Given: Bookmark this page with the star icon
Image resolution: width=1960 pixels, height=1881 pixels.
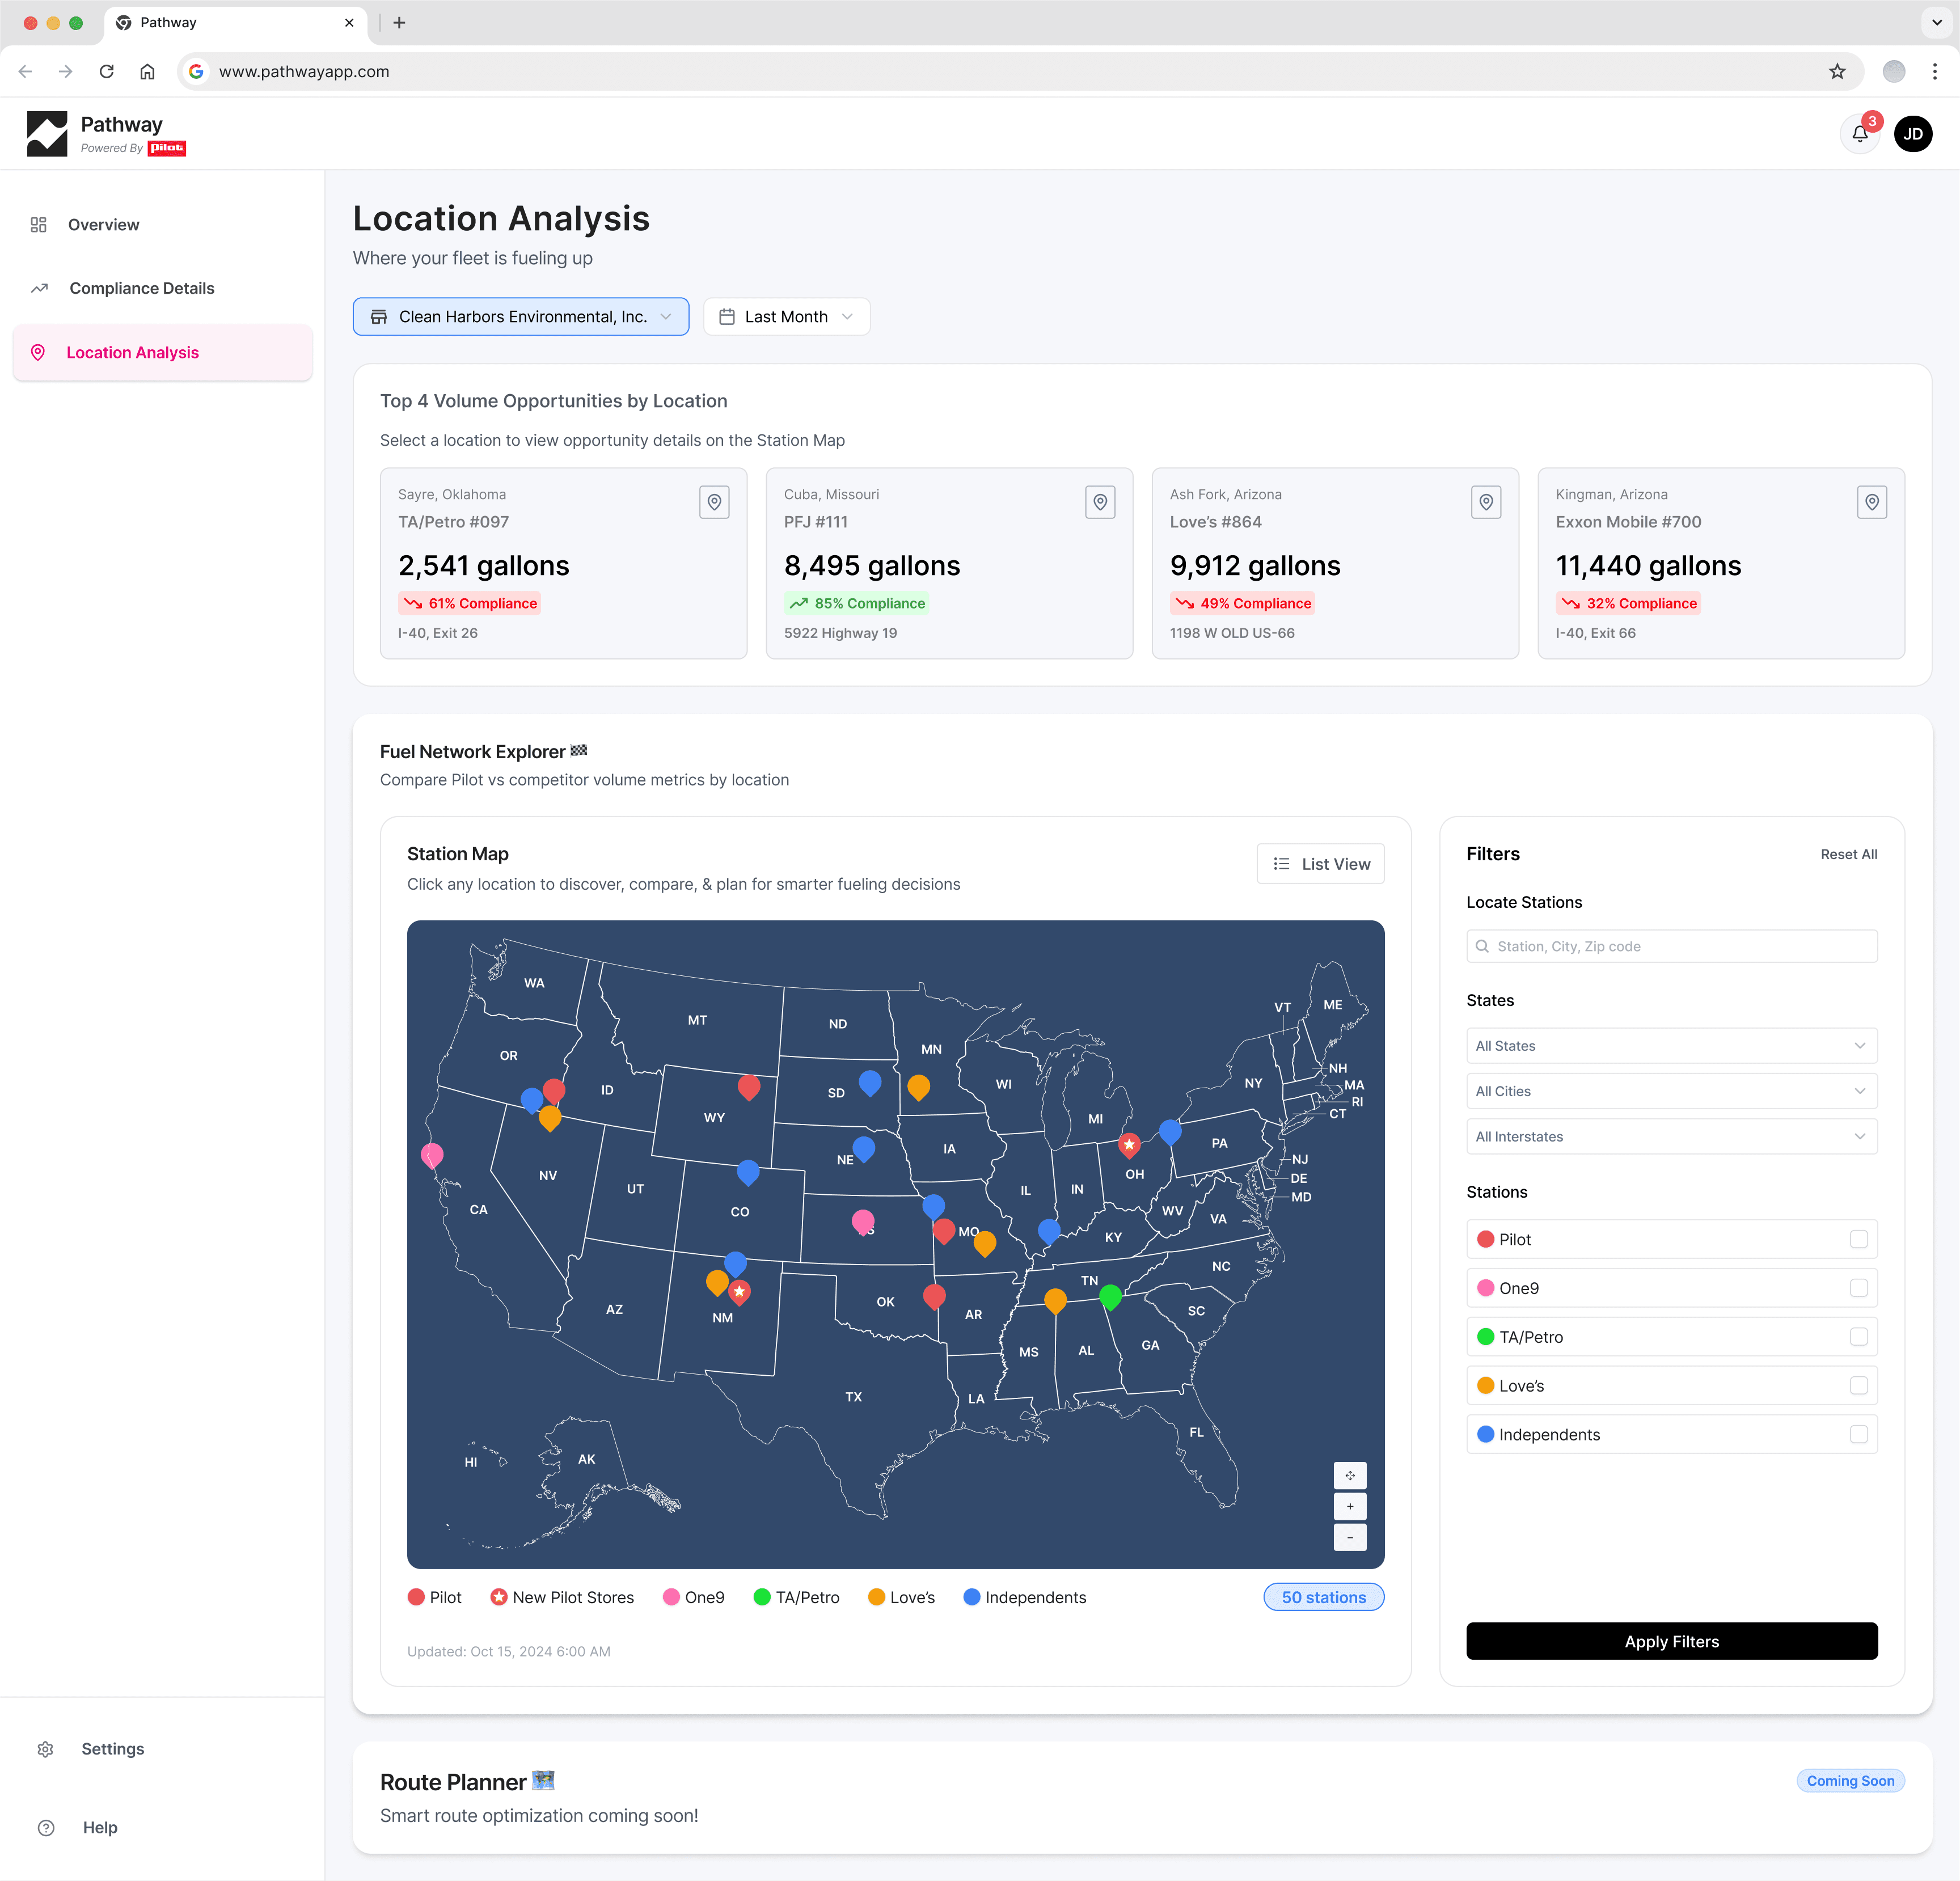Looking at the screenshot, I should pyautogui.click(x=1837, y=72).
